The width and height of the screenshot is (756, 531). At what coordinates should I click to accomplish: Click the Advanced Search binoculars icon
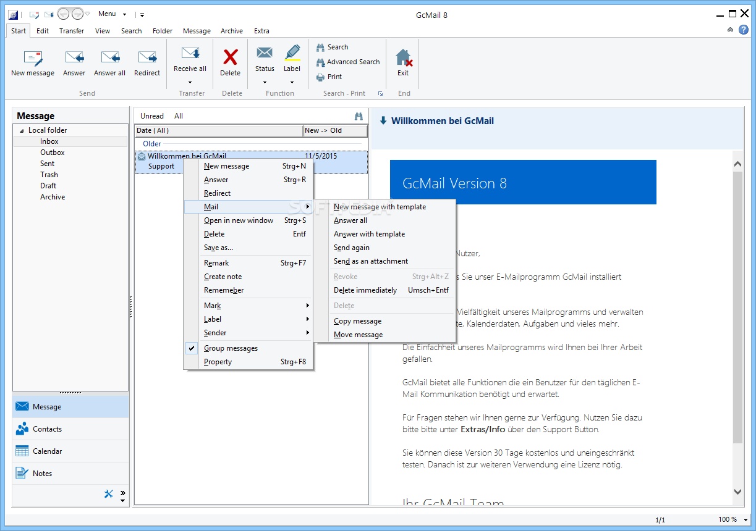[x=320, y=62]
